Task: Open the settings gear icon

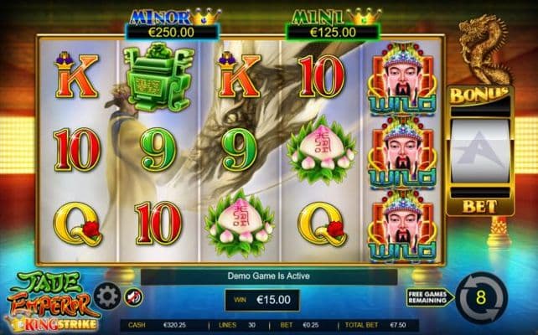Action: point(107,296)
